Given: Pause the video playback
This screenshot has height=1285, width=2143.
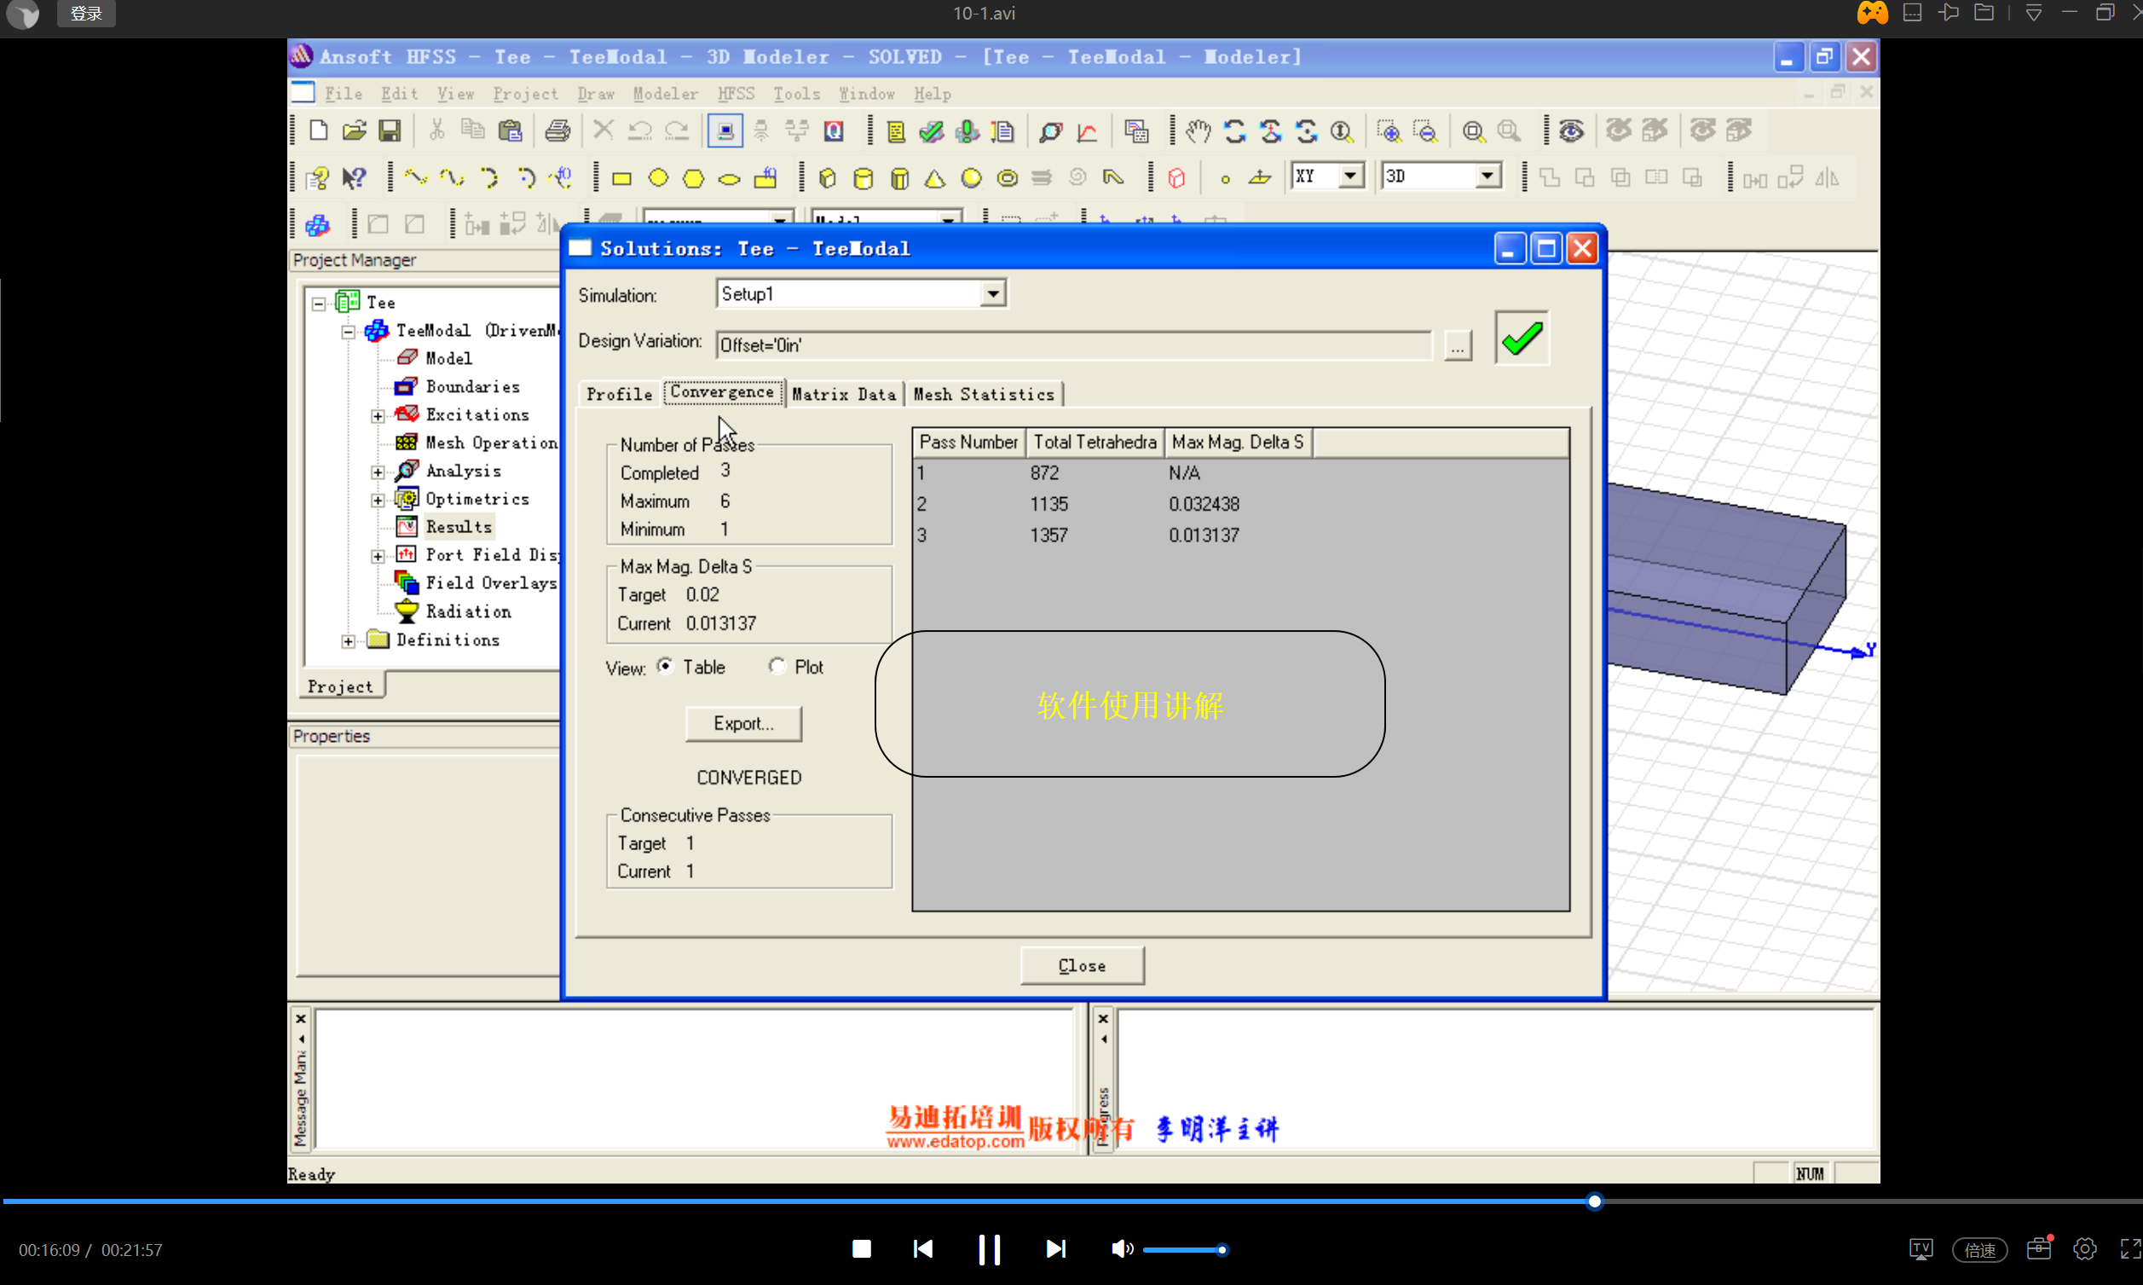Looking at the screenshot, I should (x=990, y=1249).
